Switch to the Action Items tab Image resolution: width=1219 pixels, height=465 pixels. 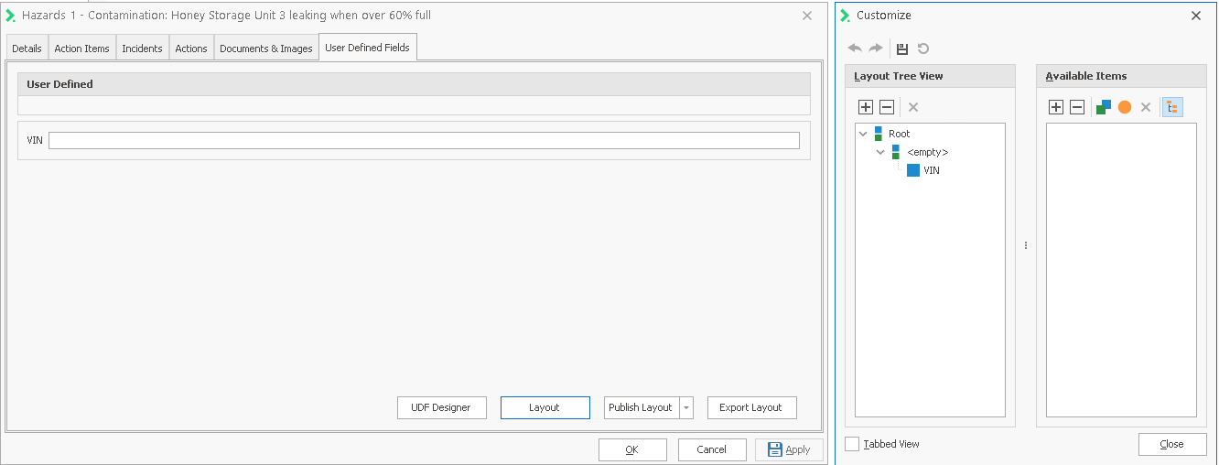tap(81, 49)
